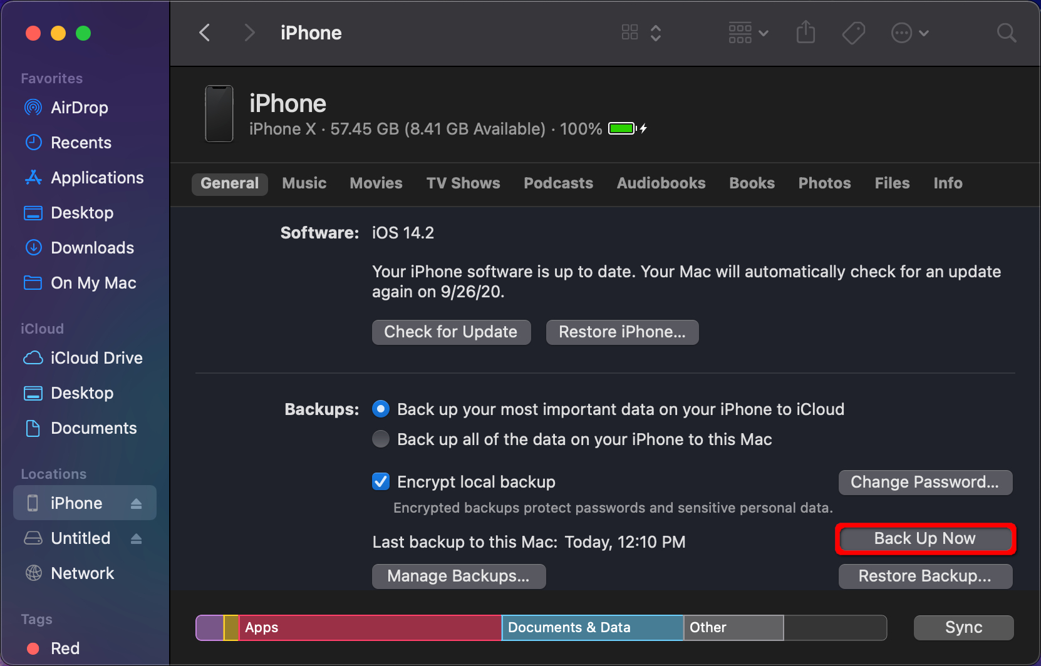Click Check for Update button
Image resolution: width=1041 pixels, height=666 pixels.
[x=451, y=332]
